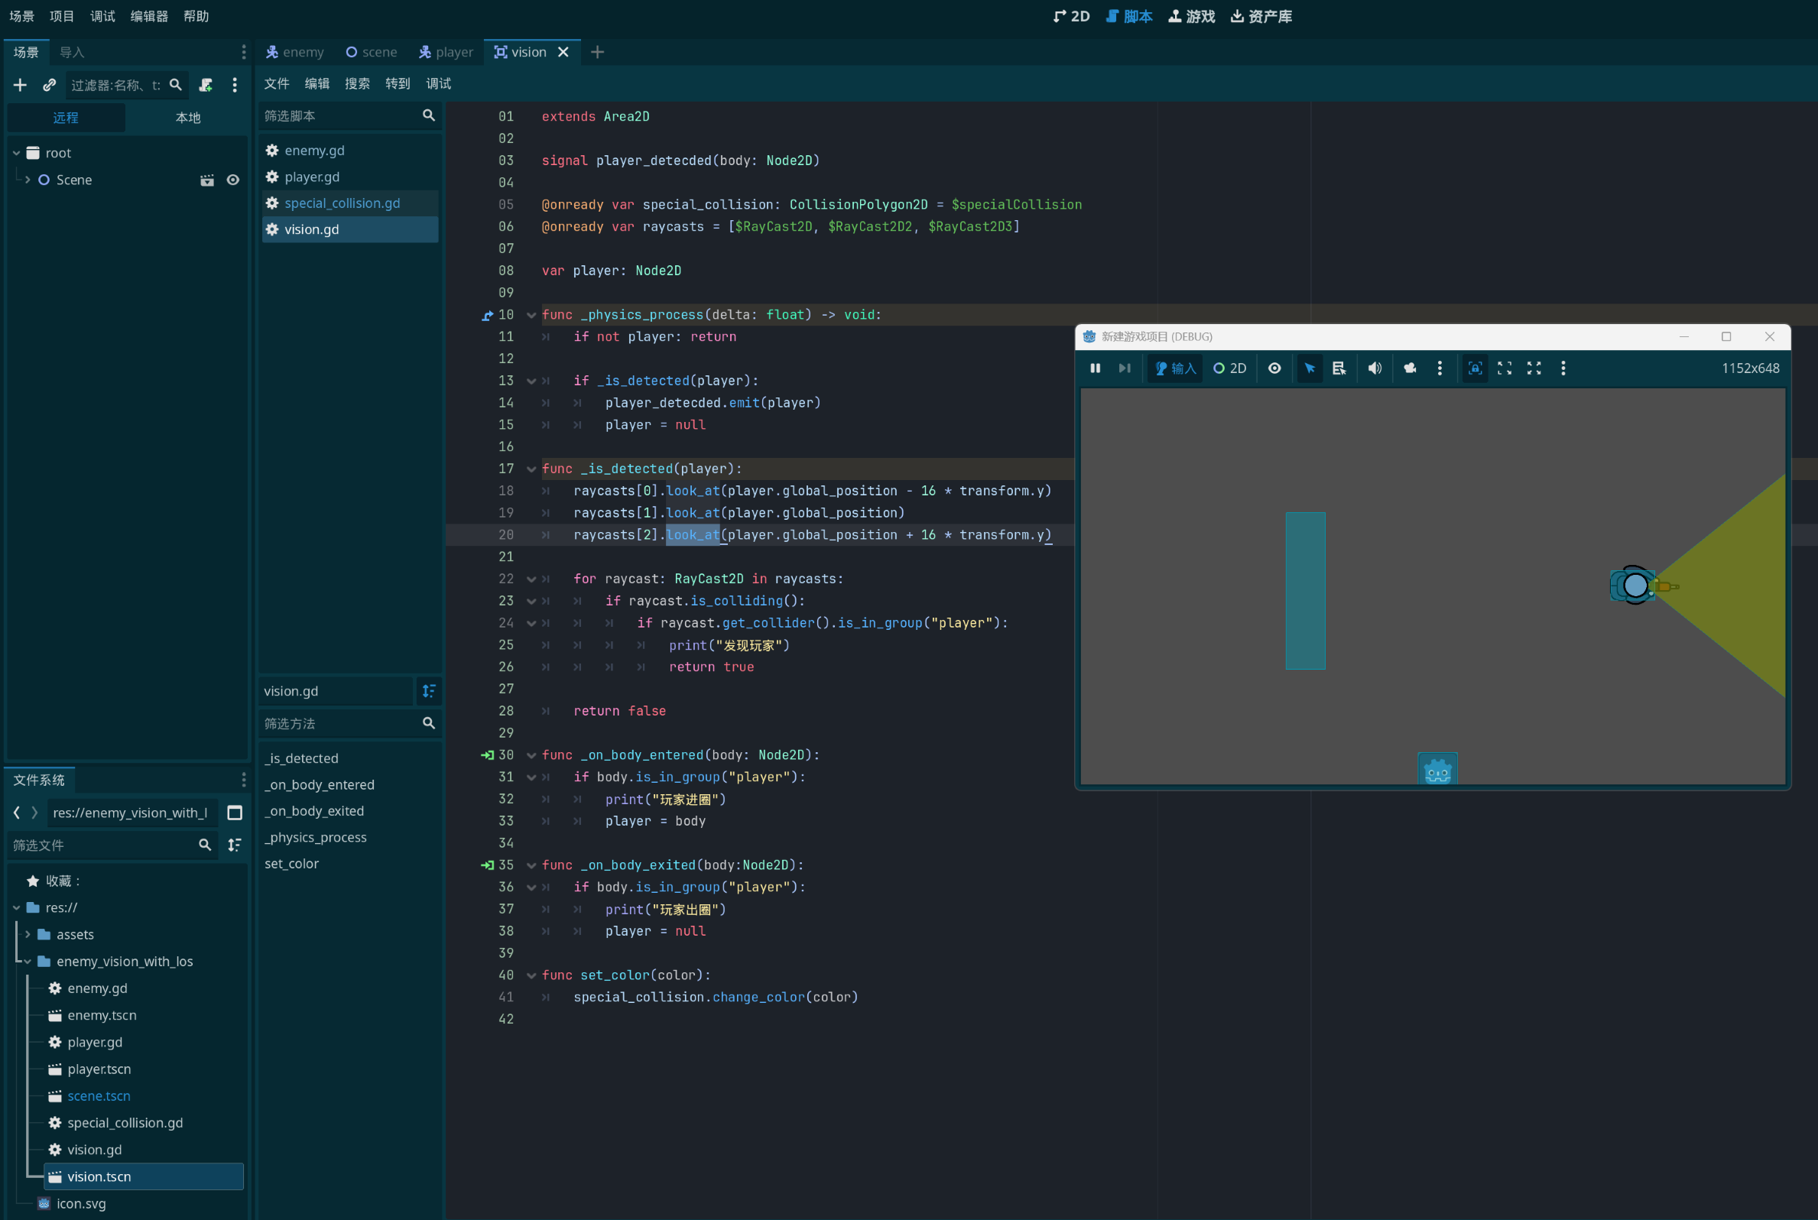Toggle file system split mode icon
This screenshot has width=1818, height=1220.
pos(234,813)
